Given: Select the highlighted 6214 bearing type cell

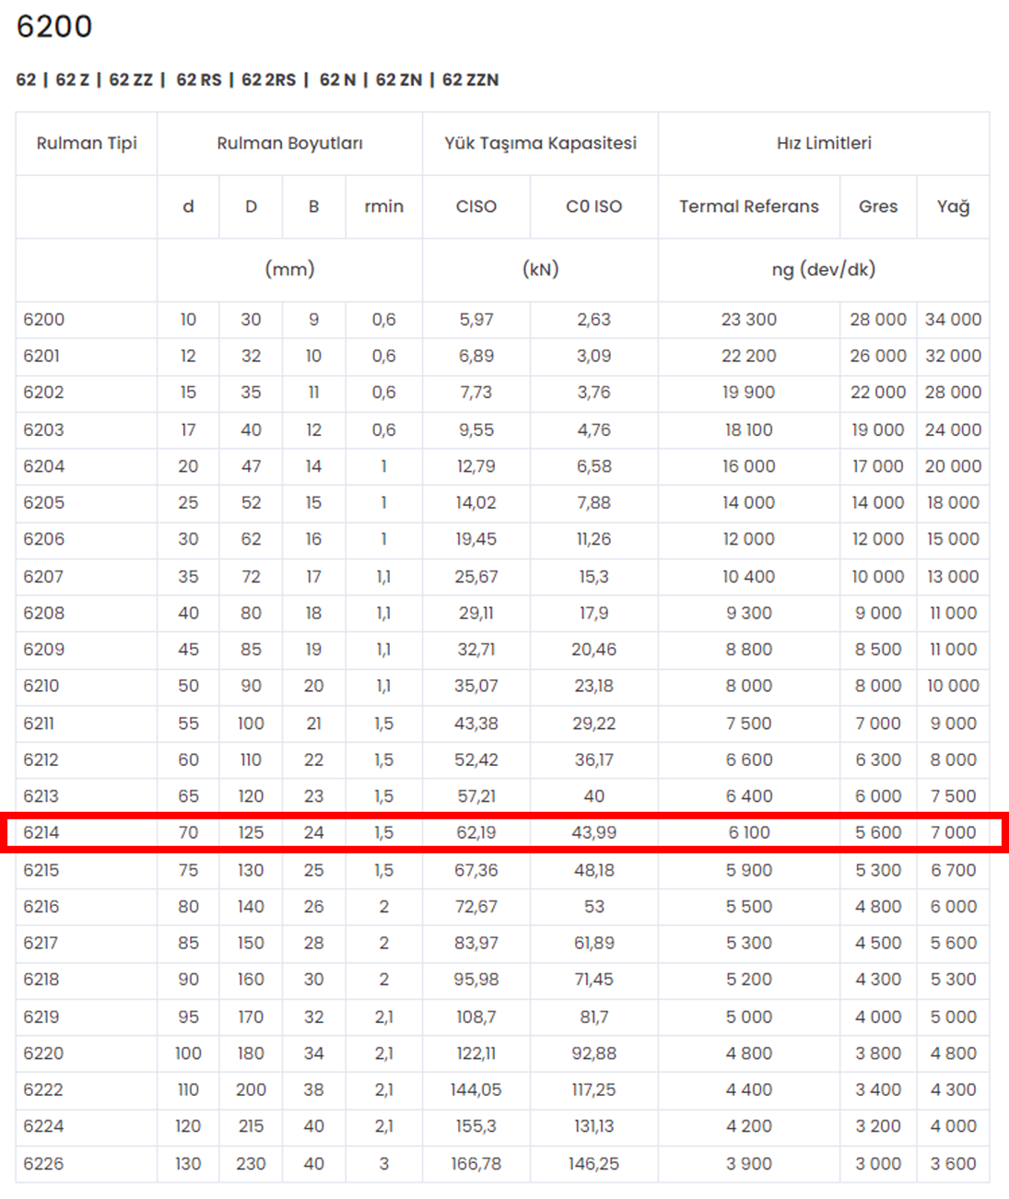Looking at the screenshot, I should pyautogui.click(x=41, y=832).
